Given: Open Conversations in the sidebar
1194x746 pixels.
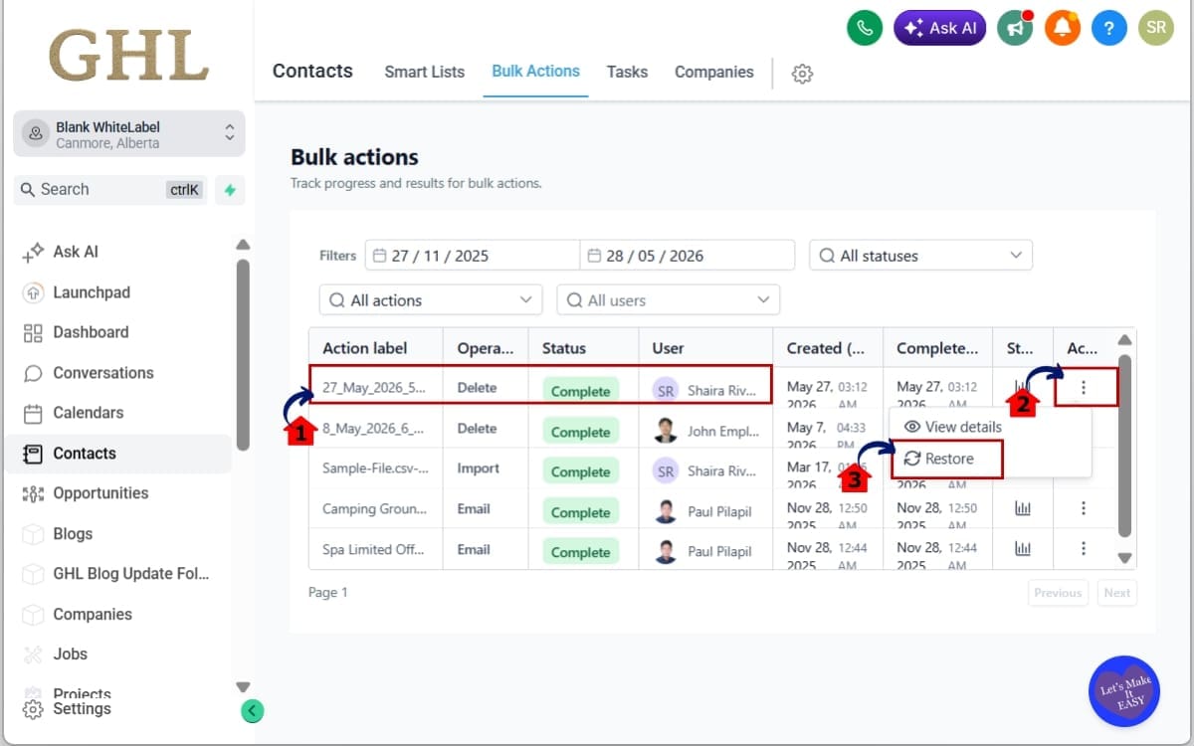Looking at the screenshot, I should (x=102, y=373).
